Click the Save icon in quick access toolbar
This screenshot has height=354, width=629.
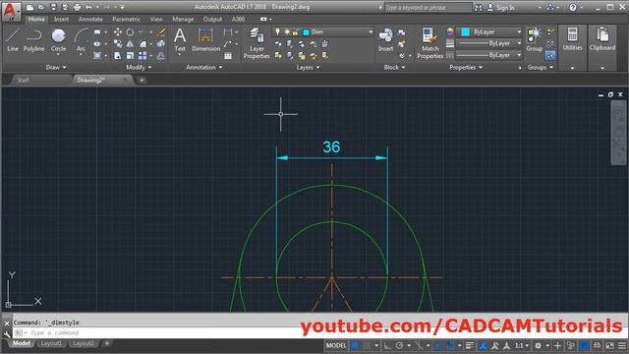(x=53, y=7)
